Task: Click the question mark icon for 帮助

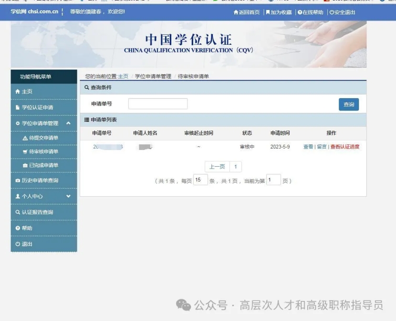Action: point(18,228)
